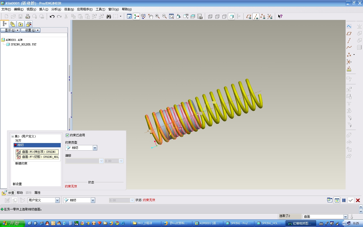Toggle datum points display

(x=263, y=16)
